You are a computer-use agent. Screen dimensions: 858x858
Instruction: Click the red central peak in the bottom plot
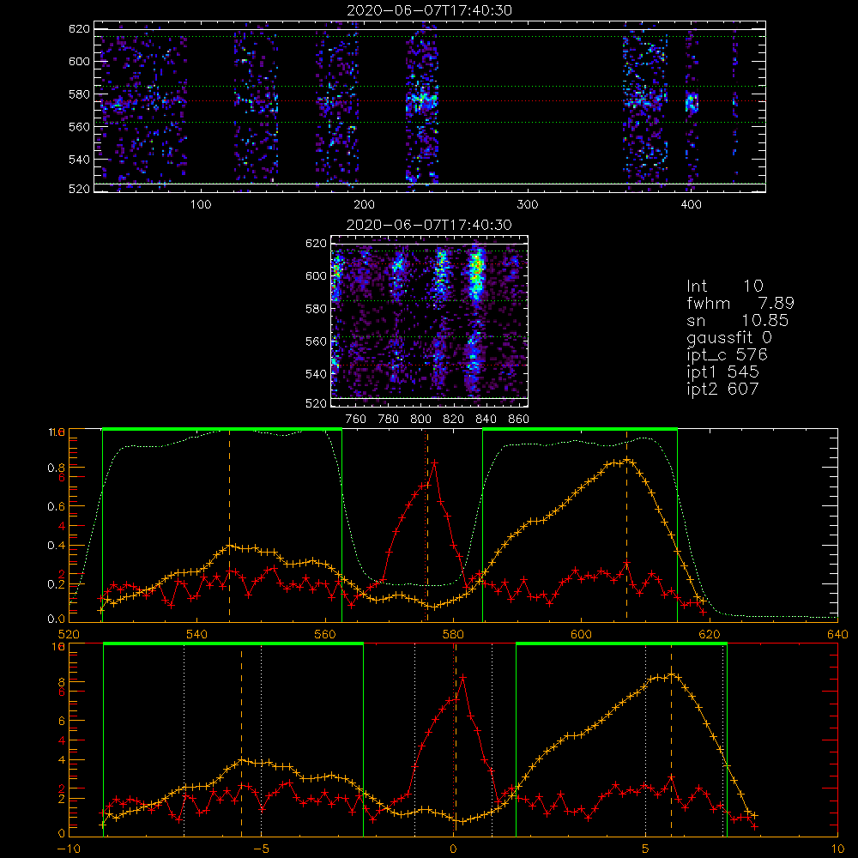(x=463, y=678)
